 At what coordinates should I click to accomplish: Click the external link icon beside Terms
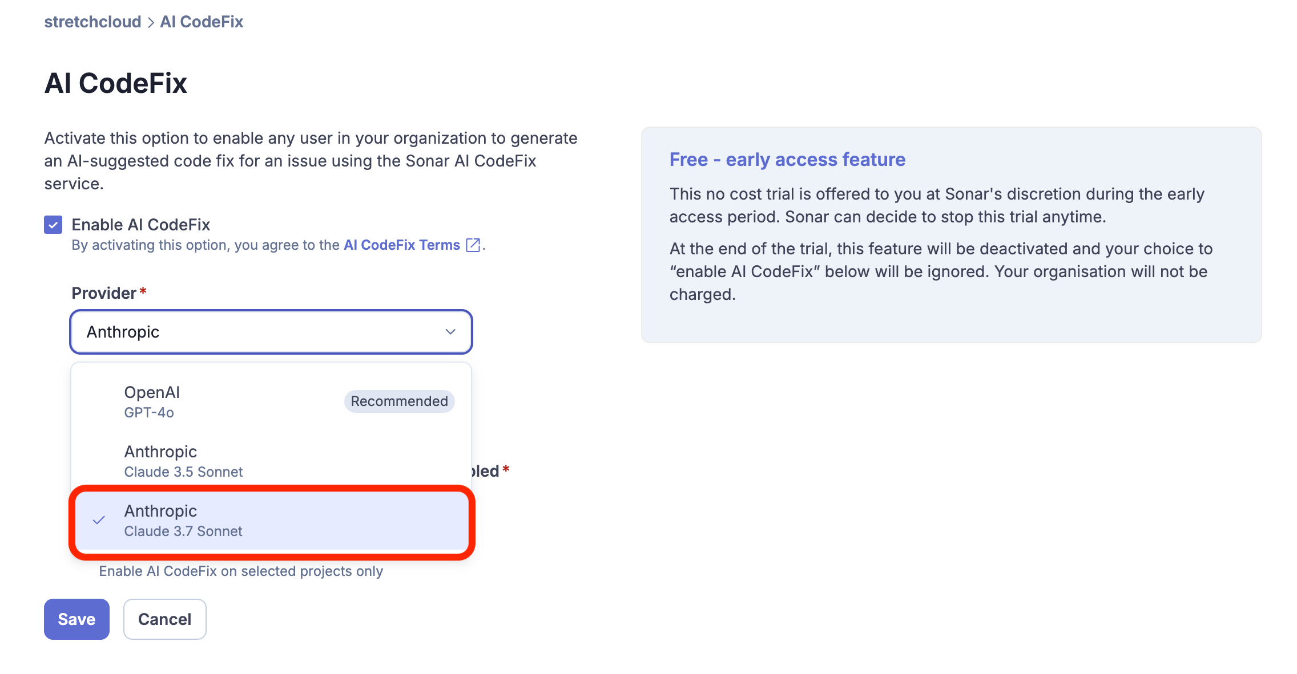coord(473,245)
